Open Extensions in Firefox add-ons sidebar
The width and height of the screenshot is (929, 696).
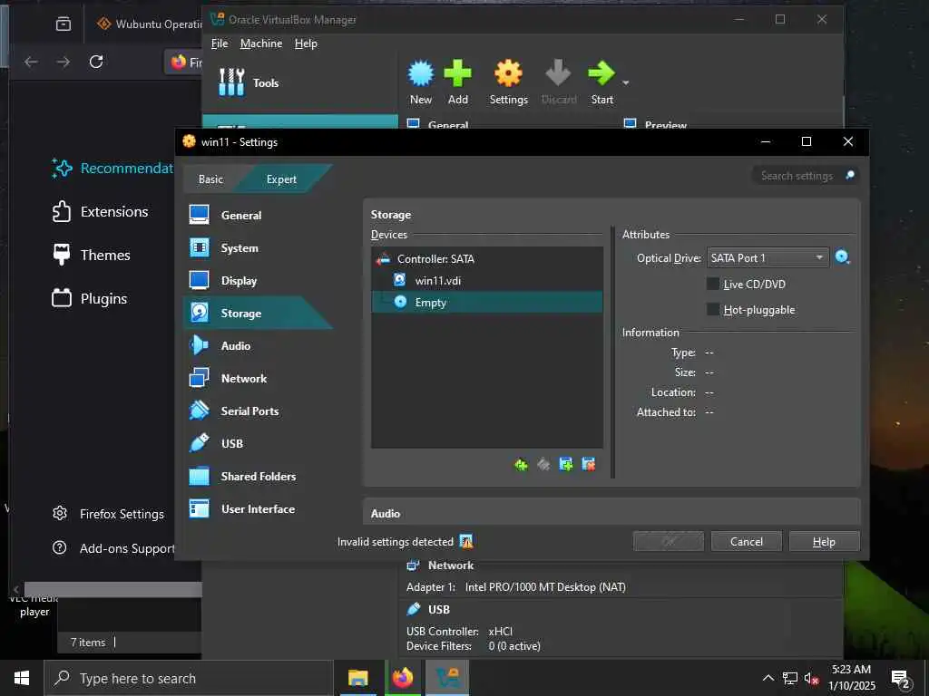coord(101,212)
